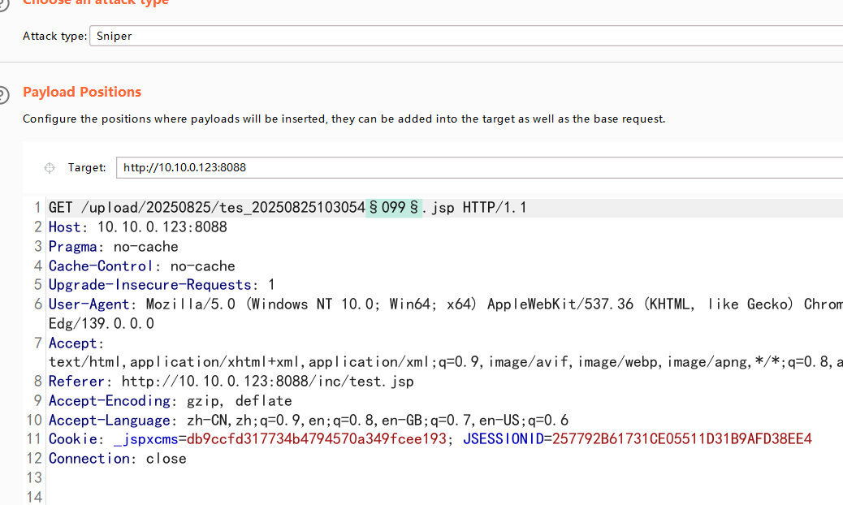The image size is (843, 505).
Task: Open help for Choose an attack type
Action: click(3, 3)
